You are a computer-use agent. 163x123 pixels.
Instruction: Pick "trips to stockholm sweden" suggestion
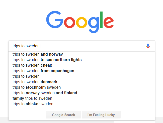[37, 87]
